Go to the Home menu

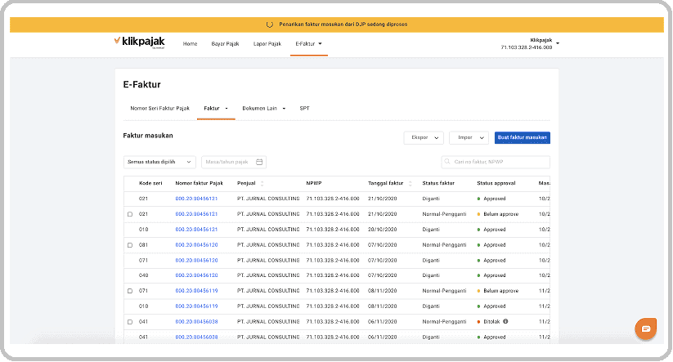(x=190, y=44)
